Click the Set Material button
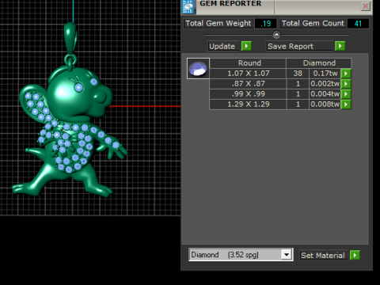 pos(323,256)
